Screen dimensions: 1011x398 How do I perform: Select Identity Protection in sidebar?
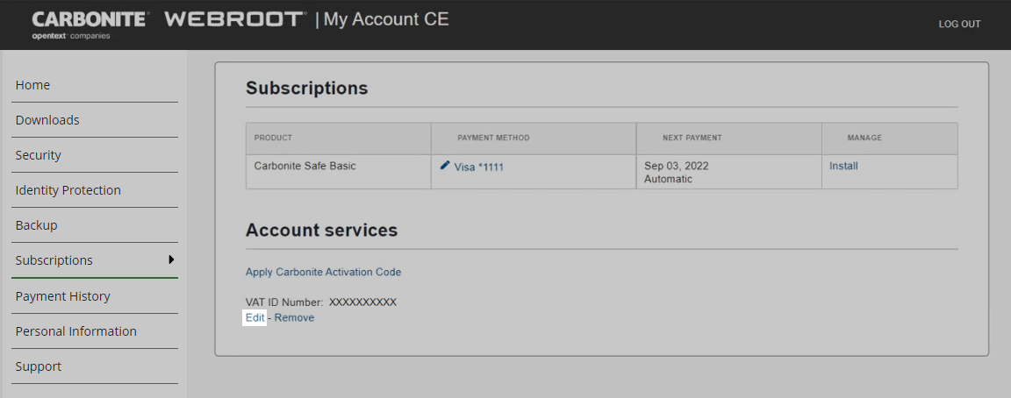[x=68, y=190]
